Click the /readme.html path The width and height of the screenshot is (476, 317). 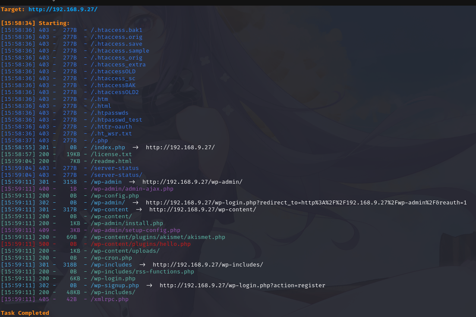111,161
